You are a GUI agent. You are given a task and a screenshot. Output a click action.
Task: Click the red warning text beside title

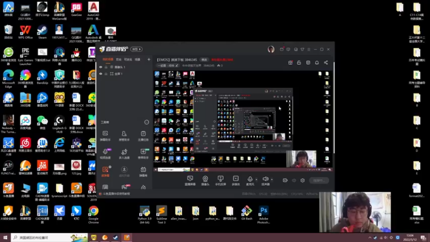(x=222, y=60)
